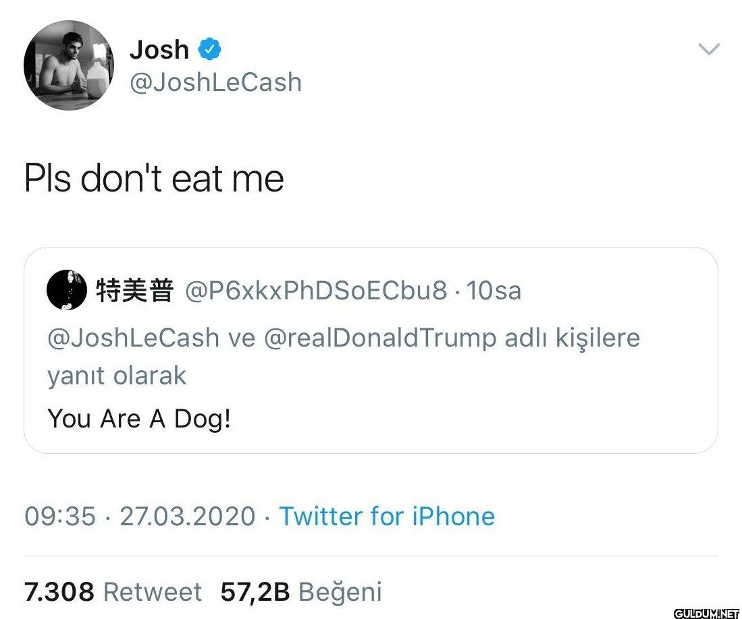Screen dimensions: 742x619
Task: Click the Josh display name
Action: [x=159, y=49]
